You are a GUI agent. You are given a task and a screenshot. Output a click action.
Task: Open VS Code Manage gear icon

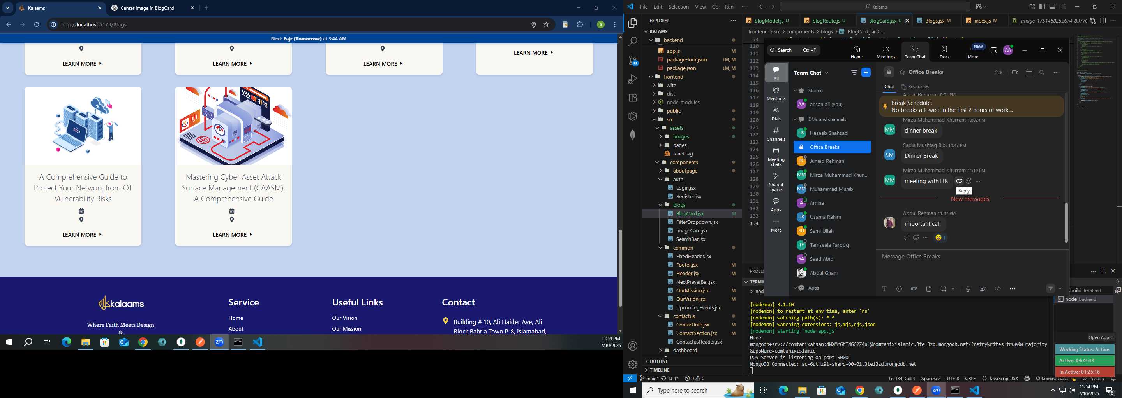coord(633,365)
